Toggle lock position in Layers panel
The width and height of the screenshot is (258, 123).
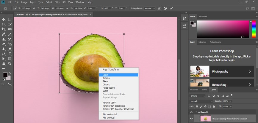click(205, 106)
